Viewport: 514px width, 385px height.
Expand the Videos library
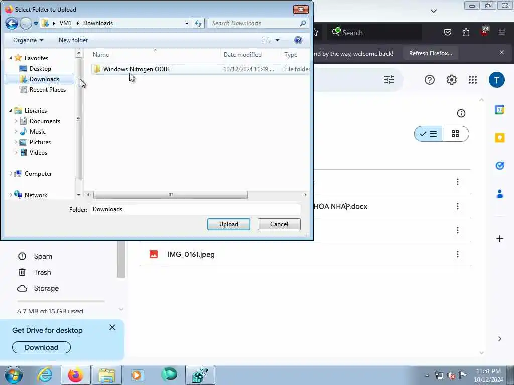[16, 152]
